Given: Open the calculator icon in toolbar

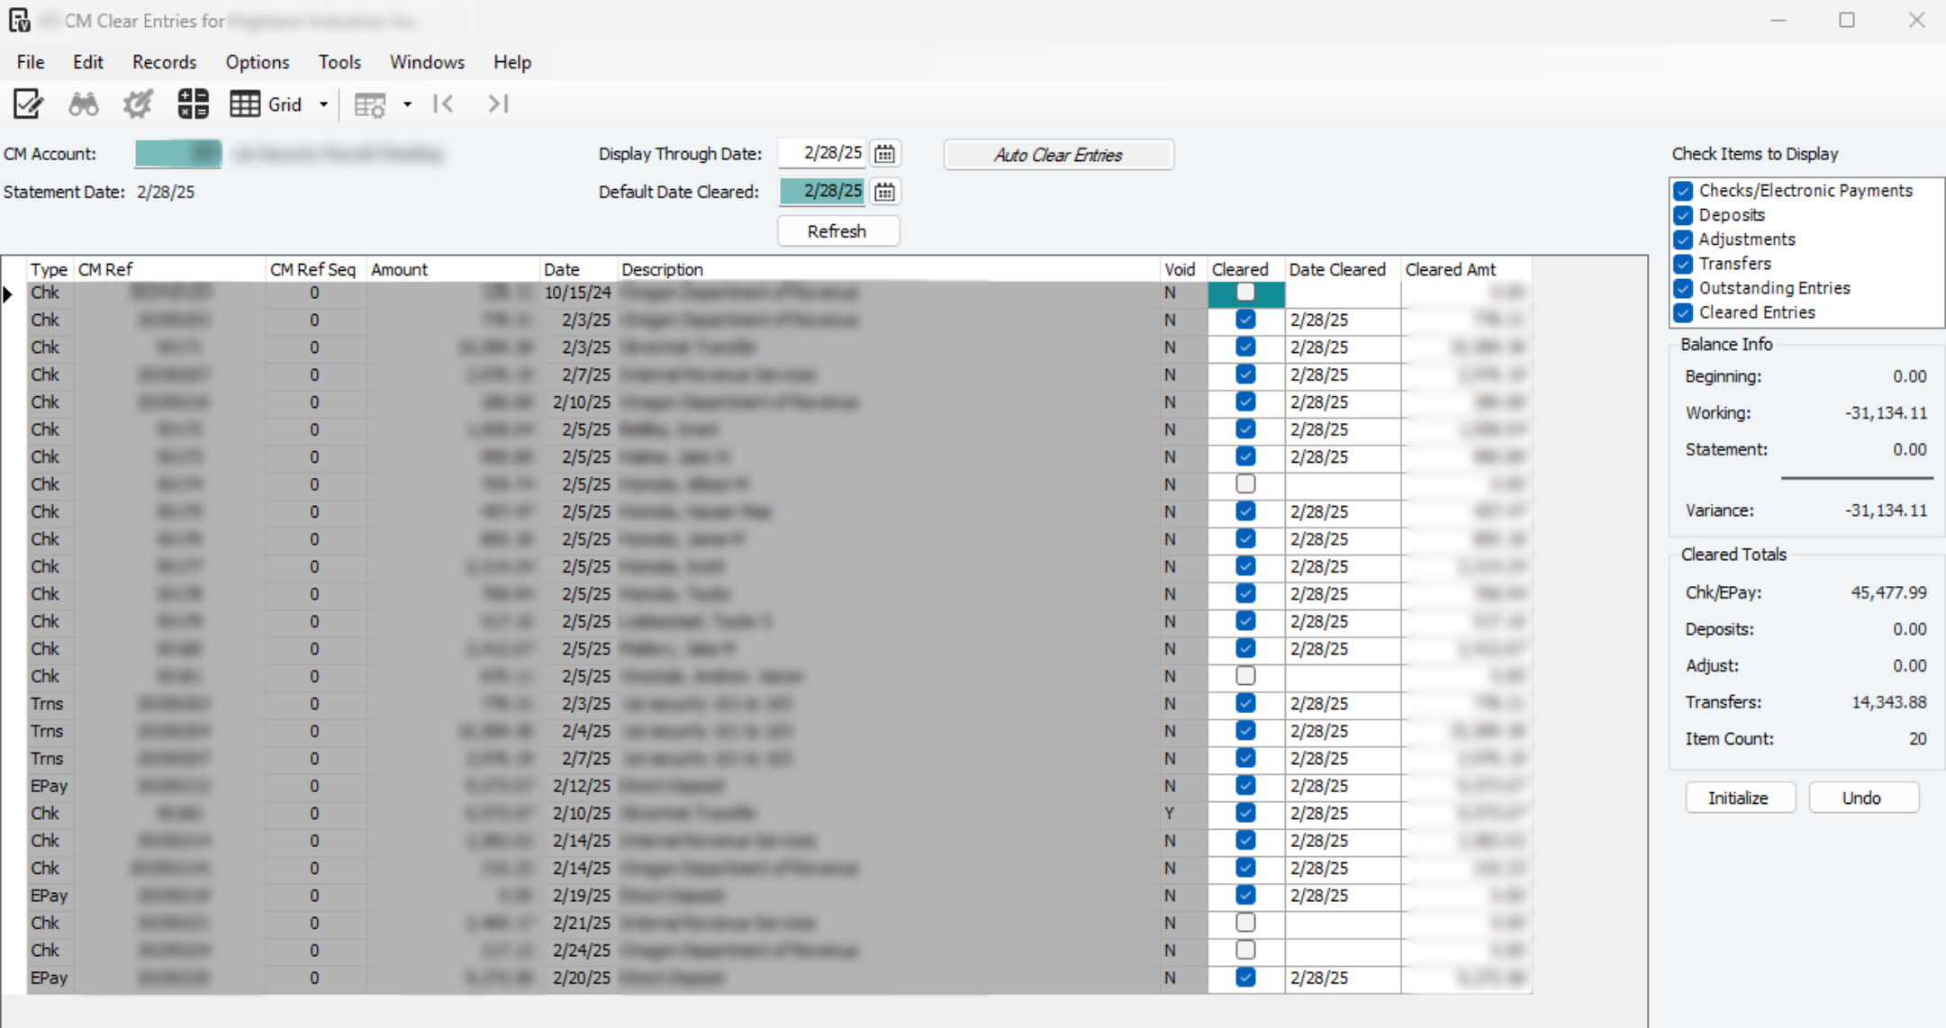Looking at the screenshot, I should (x=193, y=104).
